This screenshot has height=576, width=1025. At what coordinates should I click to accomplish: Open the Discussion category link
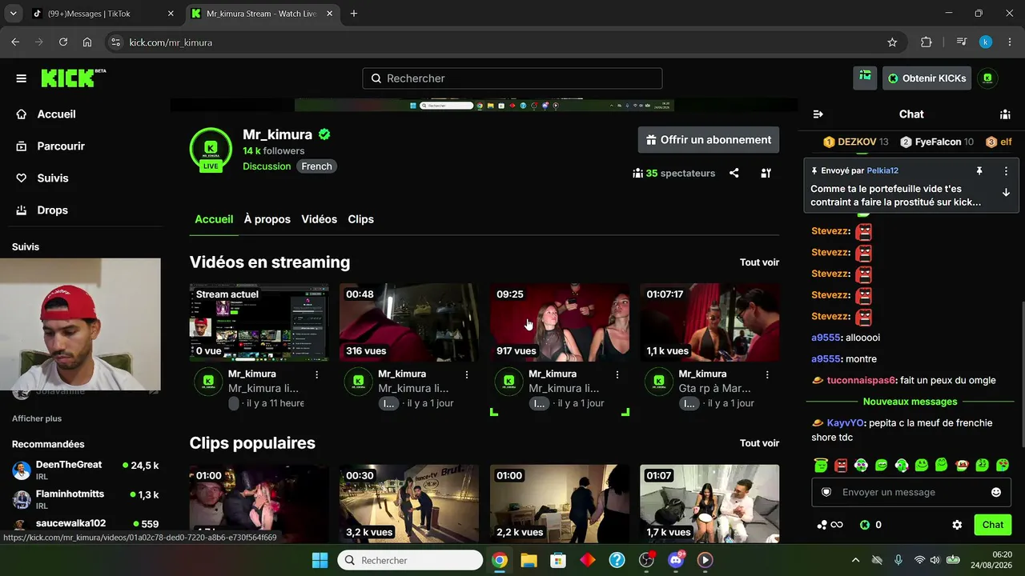(267, 166)
